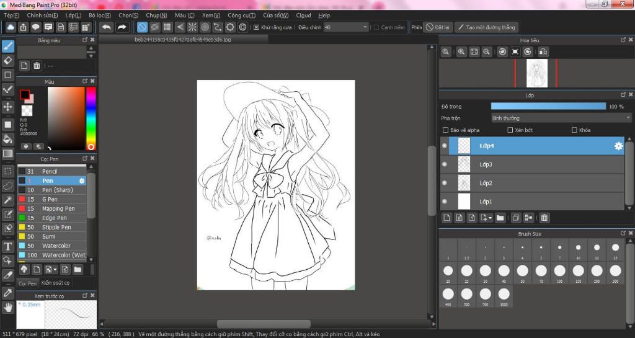Screen dimensions: 635x338
Task: Select the Eraser tool
Action: pyautogui.click(x=8, y=60)
